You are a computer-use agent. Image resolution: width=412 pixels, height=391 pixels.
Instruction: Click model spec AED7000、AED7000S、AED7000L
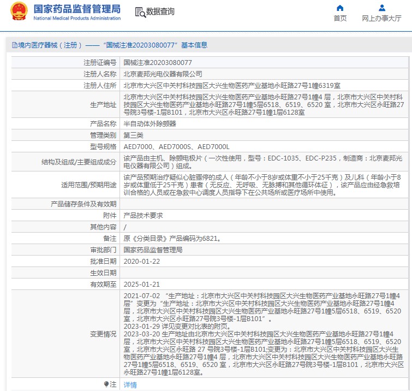tap(177, 147)
